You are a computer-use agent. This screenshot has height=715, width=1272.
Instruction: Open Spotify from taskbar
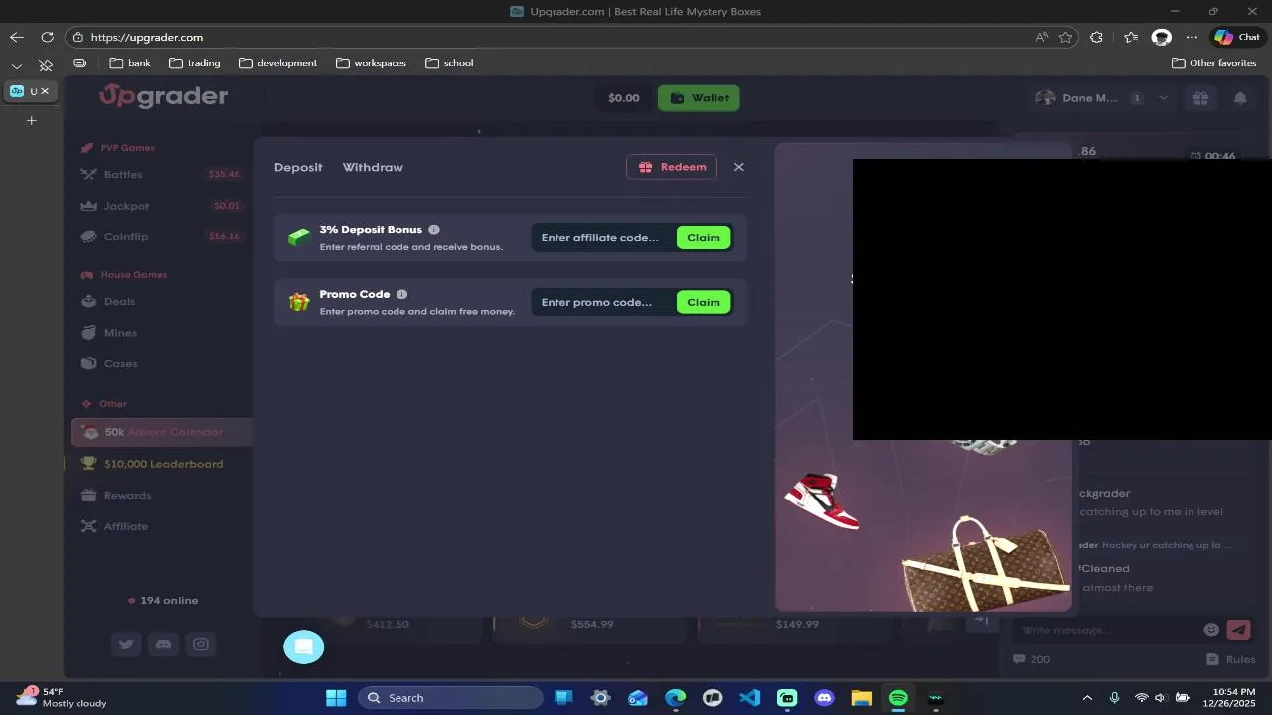pyautogui.click(x=898, y=698)
